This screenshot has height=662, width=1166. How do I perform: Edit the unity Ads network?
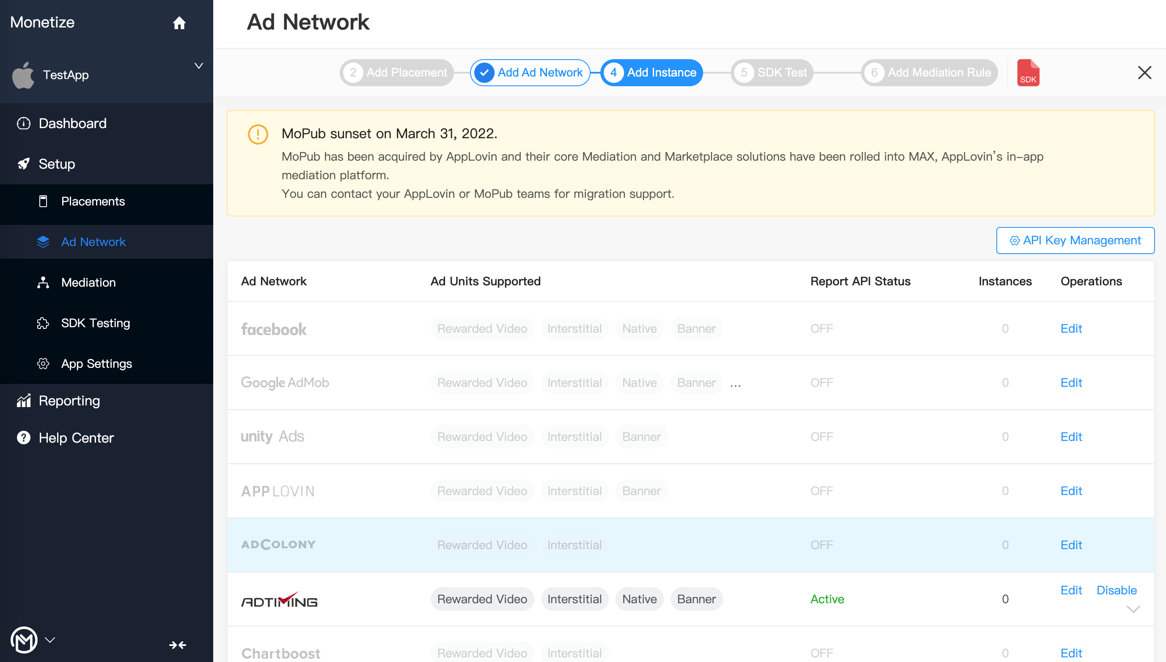point(1071,437)
